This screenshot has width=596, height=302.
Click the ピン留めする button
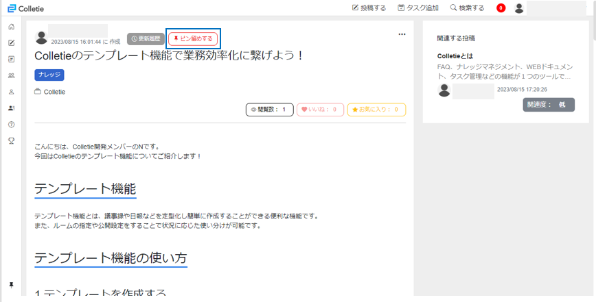point(193,38)
